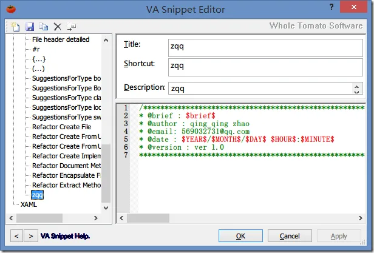374x253 pixels.
Task: Select the XAML tree node
Action: (x=29, y=204)
